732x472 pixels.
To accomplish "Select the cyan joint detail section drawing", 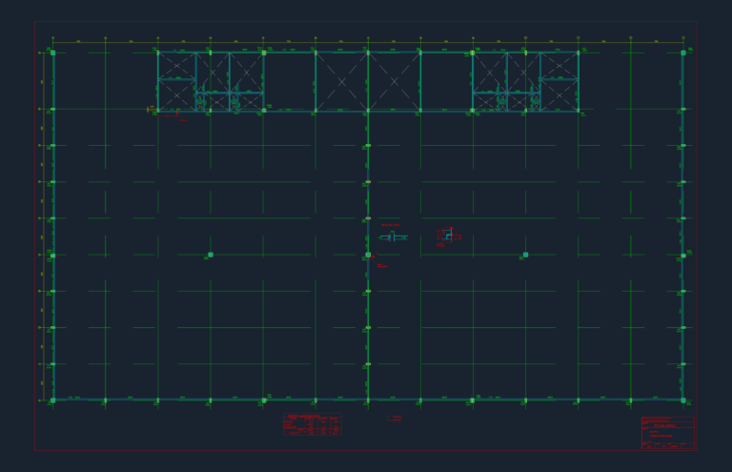I will point(393,237).
